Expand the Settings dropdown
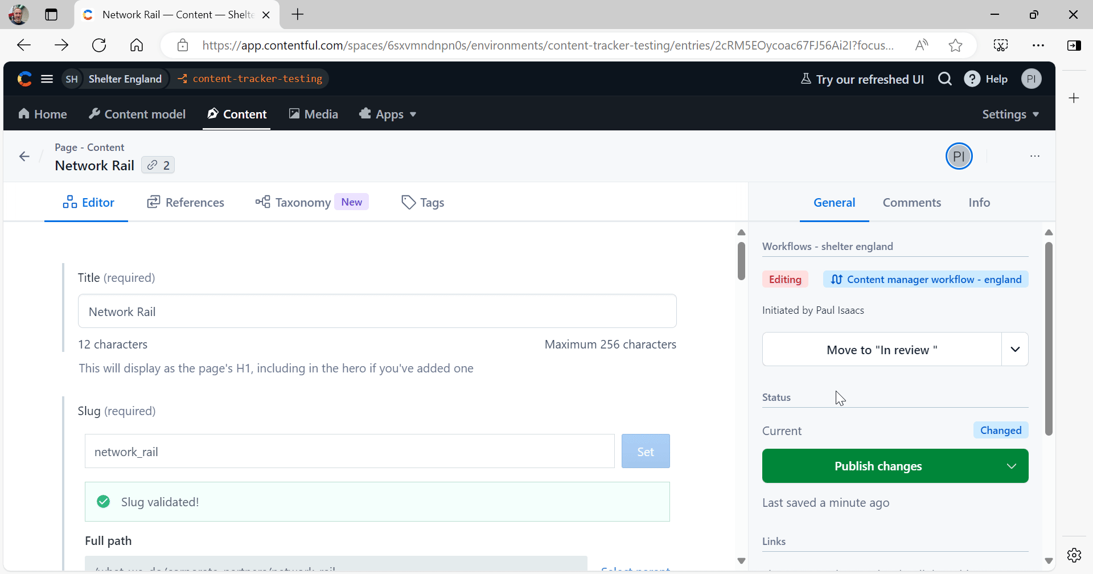Screen dimensions: 1093x574 coord(1010,114)
